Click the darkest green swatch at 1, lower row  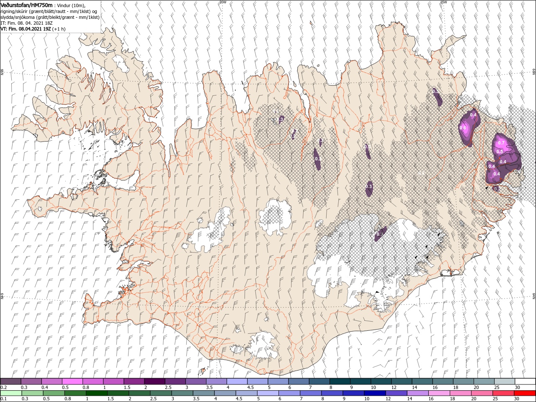click(x=96, y=393)
